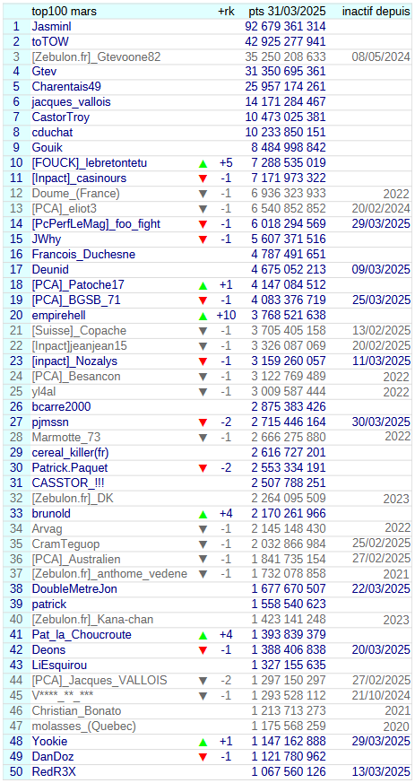Select player name CastorTroy
Image resolution: width=415 pixels, height=783 pixels.
coord(61,117)
